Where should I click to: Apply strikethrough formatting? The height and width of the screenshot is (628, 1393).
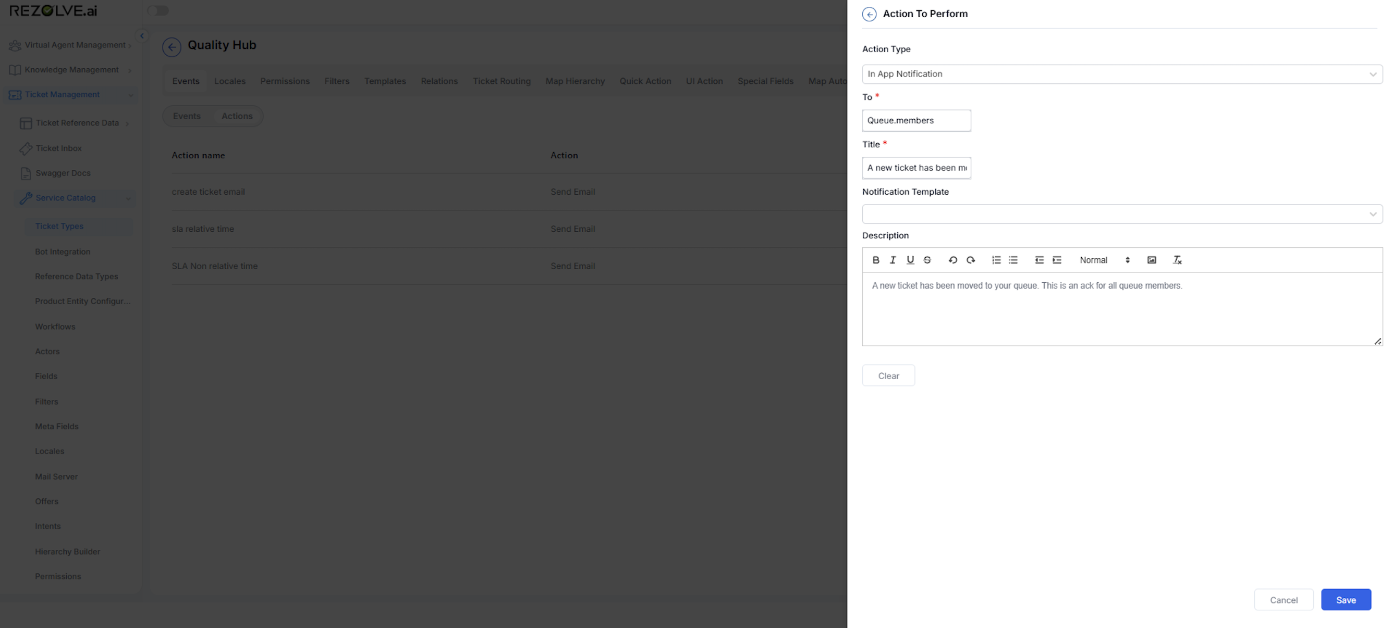coord(927,260)
